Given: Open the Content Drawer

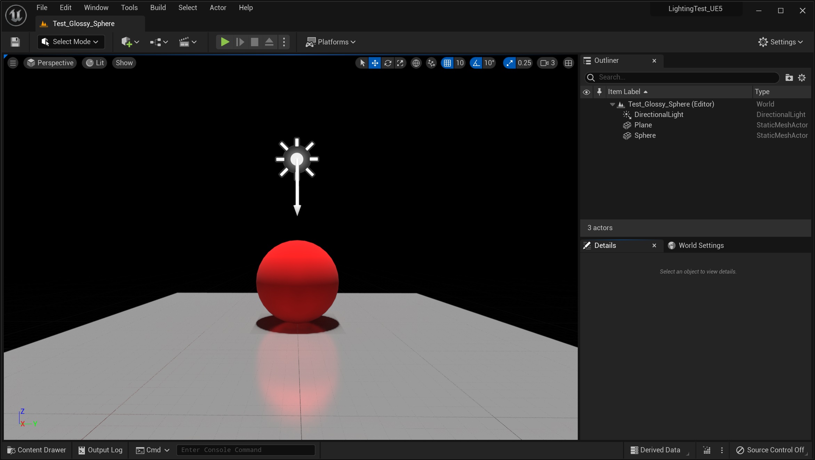Looking at the screenshot, I should pyautogui.click(x=37, y=450).
